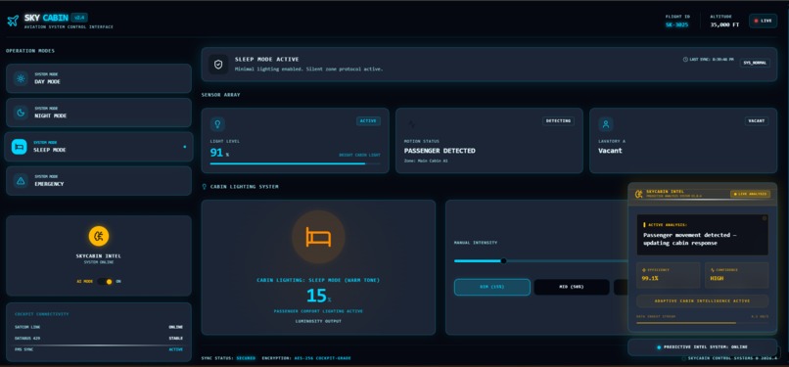This screenshot has width=789, height=367.
Task: Click the FMS SYNC row
Action: pos(99,349)
